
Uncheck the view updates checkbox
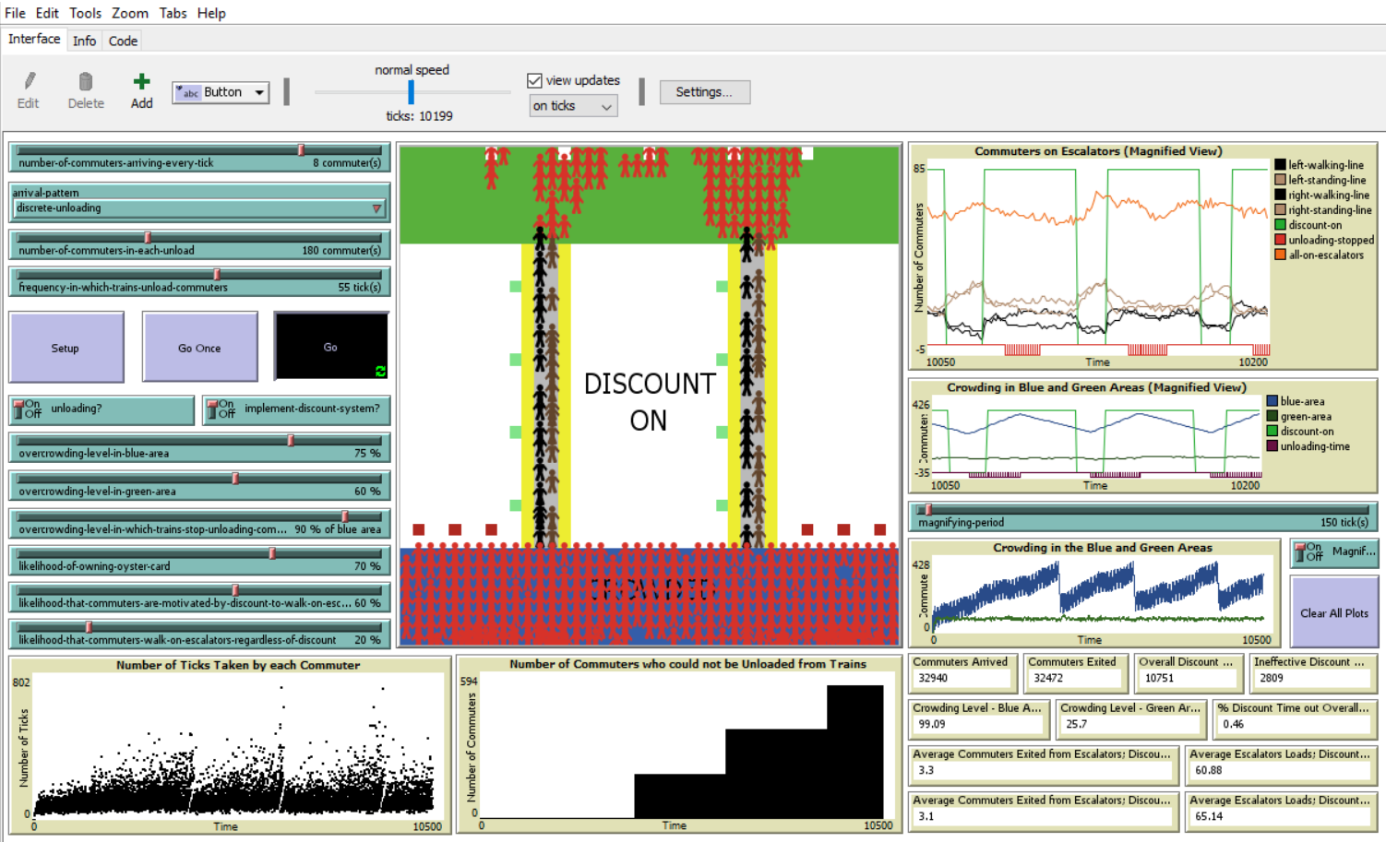[534, 80]
